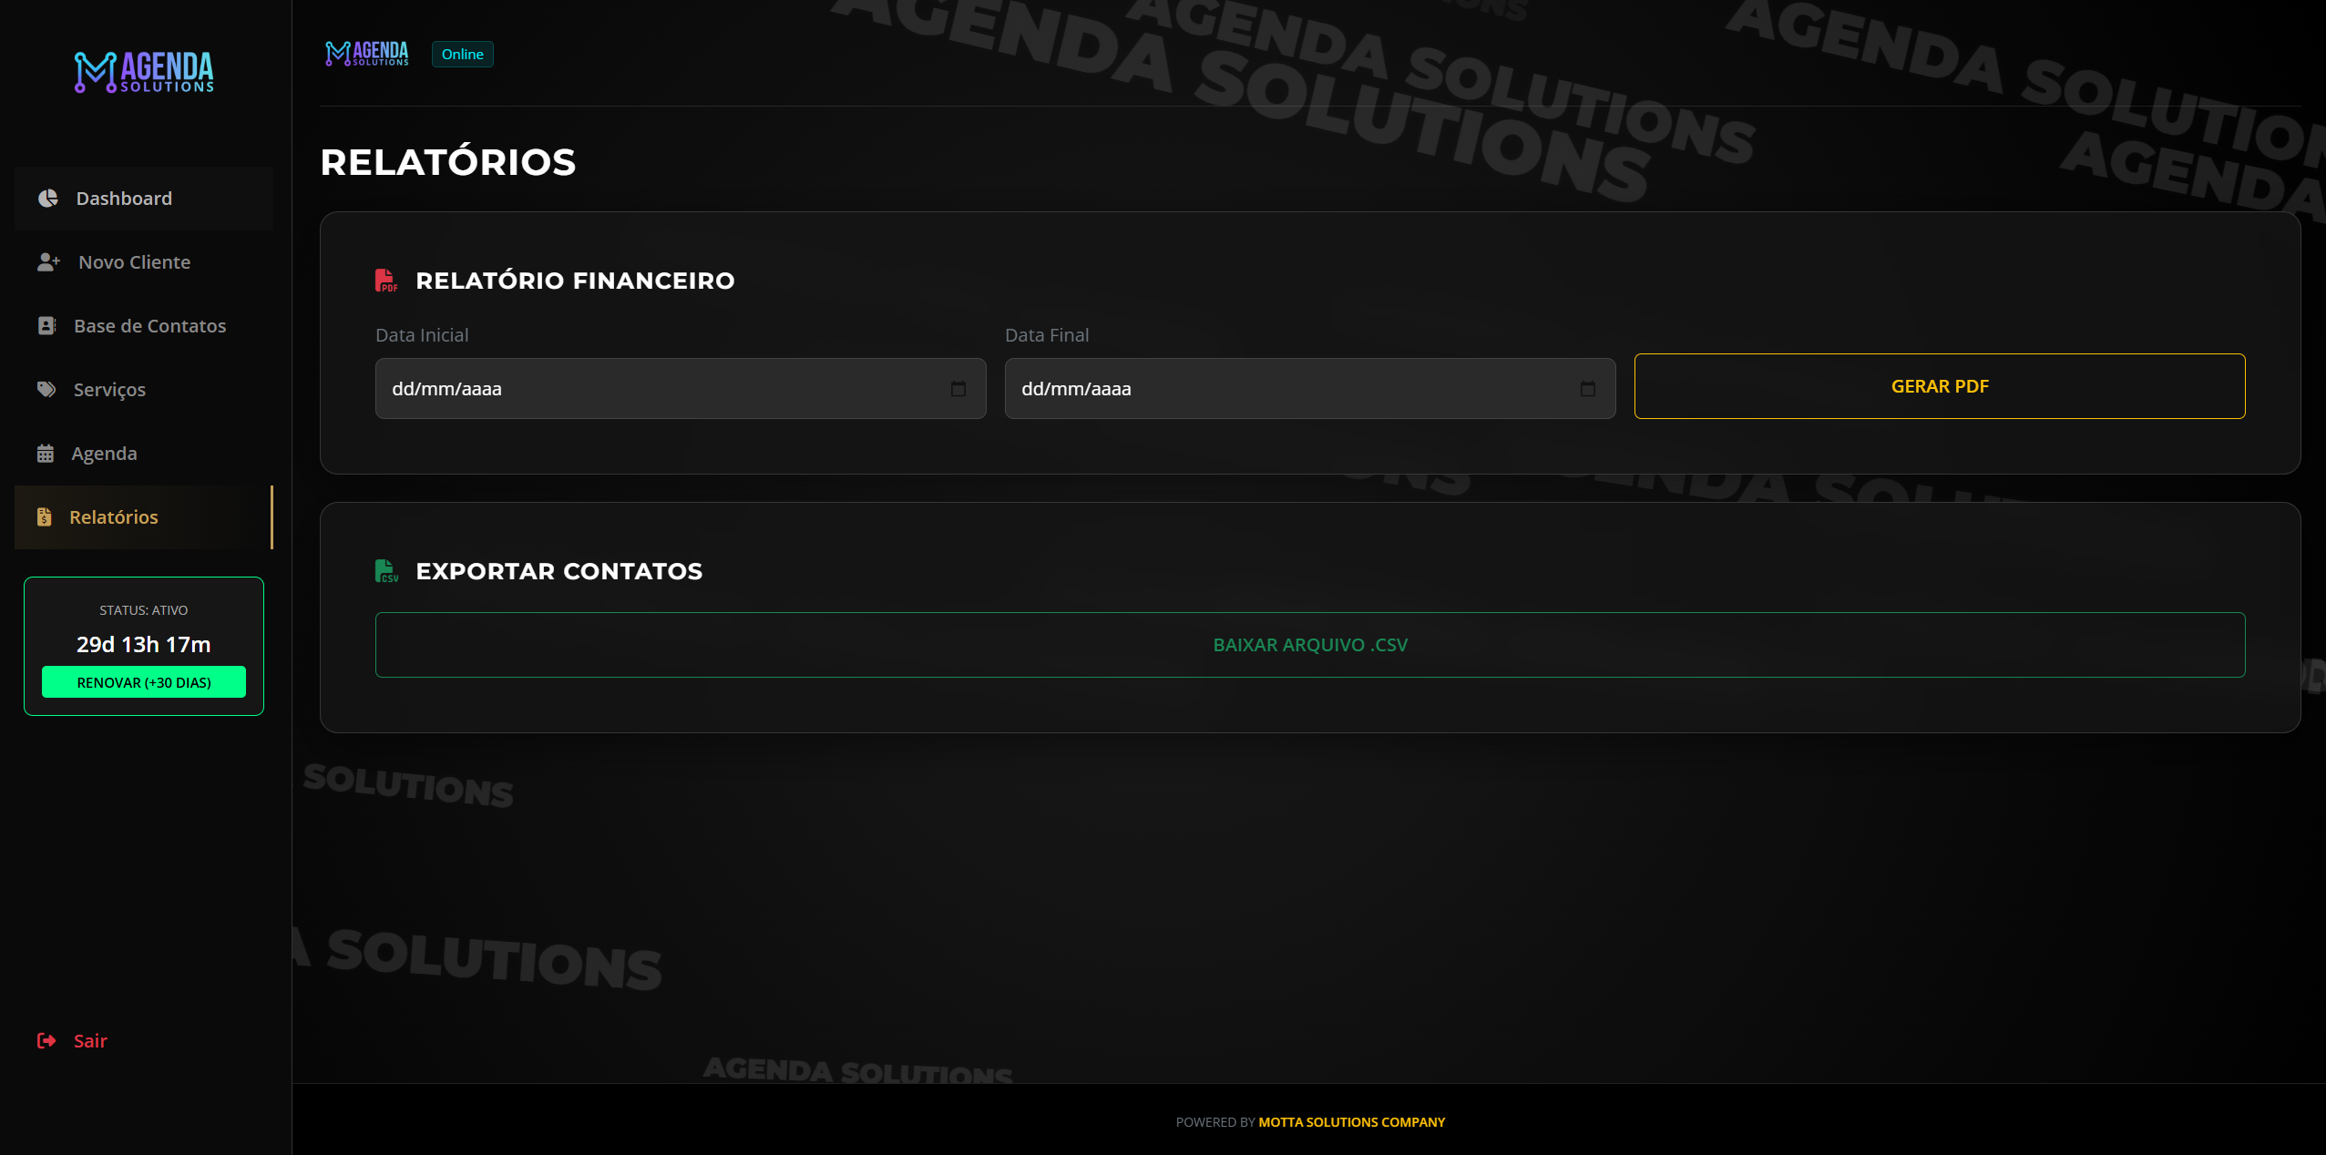Renew subscription with RENOVAR (+30 DIAS)
The image size is (2326, 1155).
pyautogui.click(x=144, y=682)
